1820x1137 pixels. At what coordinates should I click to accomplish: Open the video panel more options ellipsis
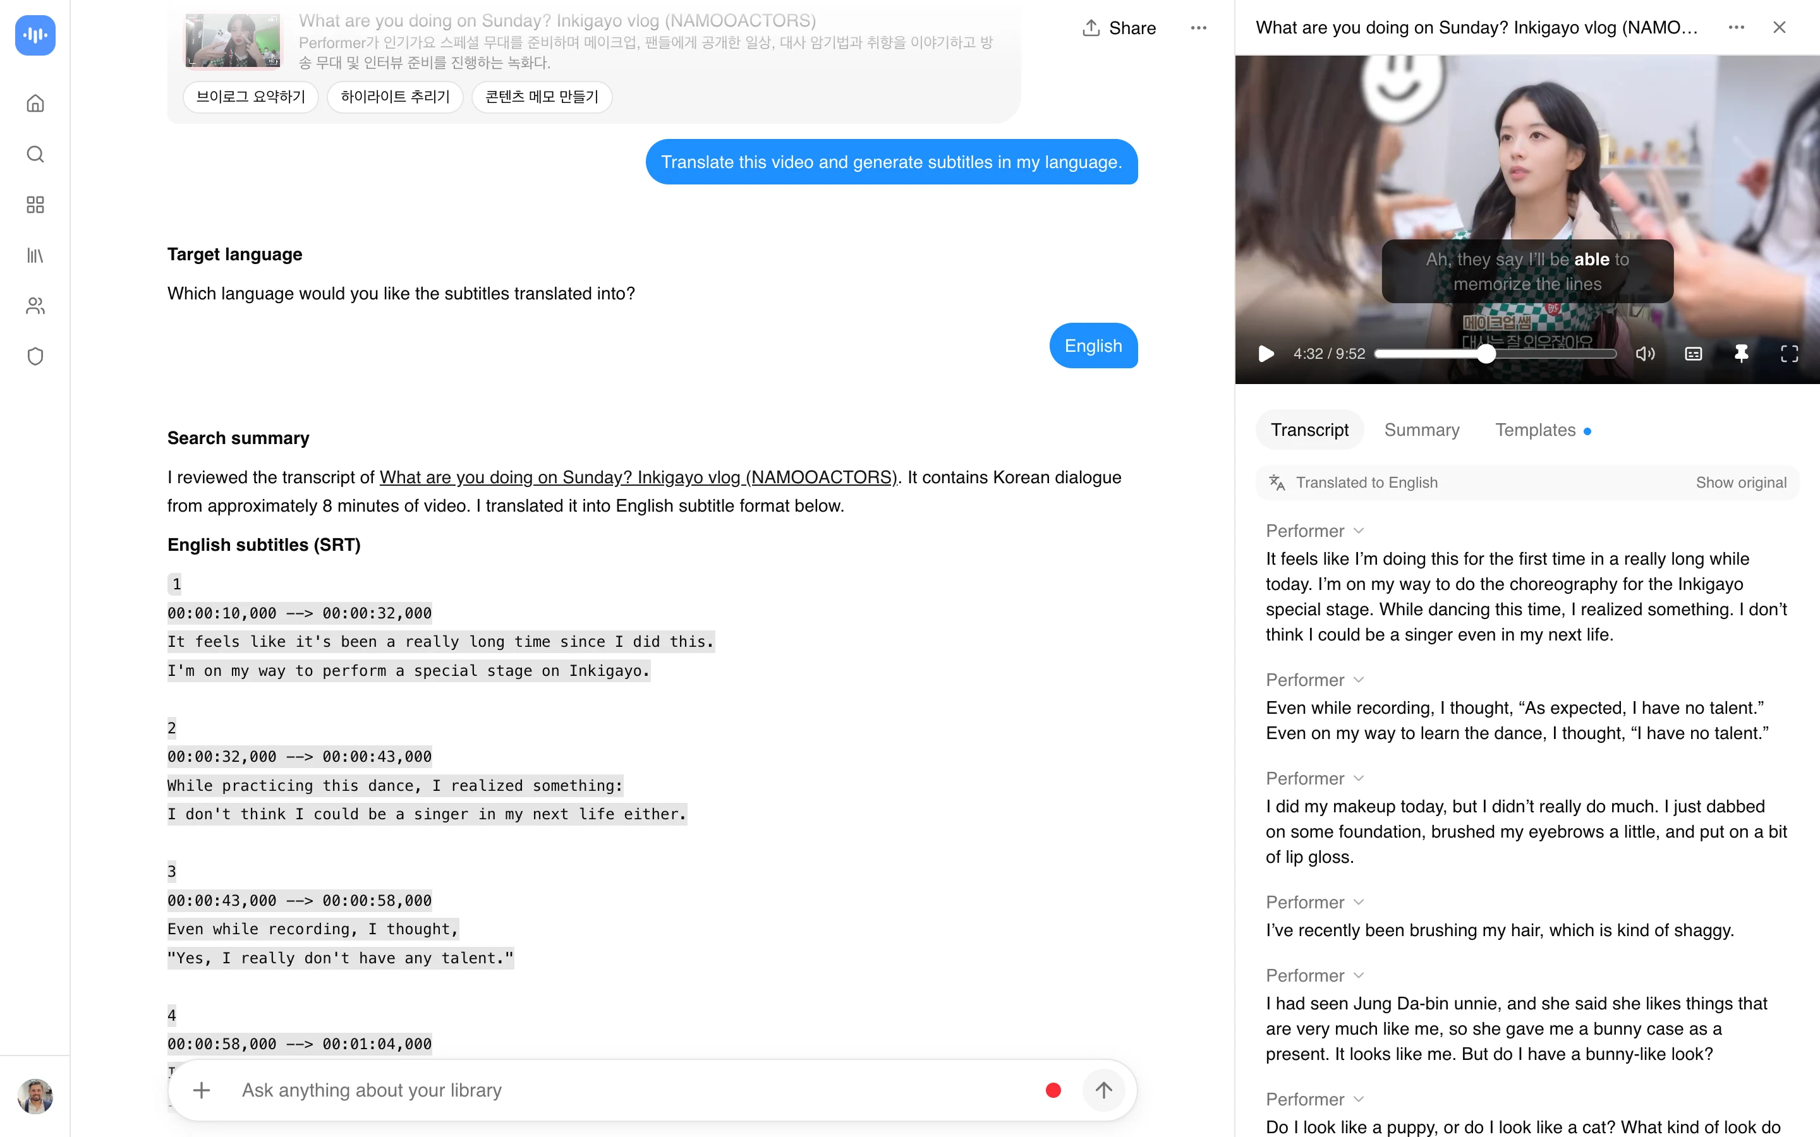(1736, 27)
